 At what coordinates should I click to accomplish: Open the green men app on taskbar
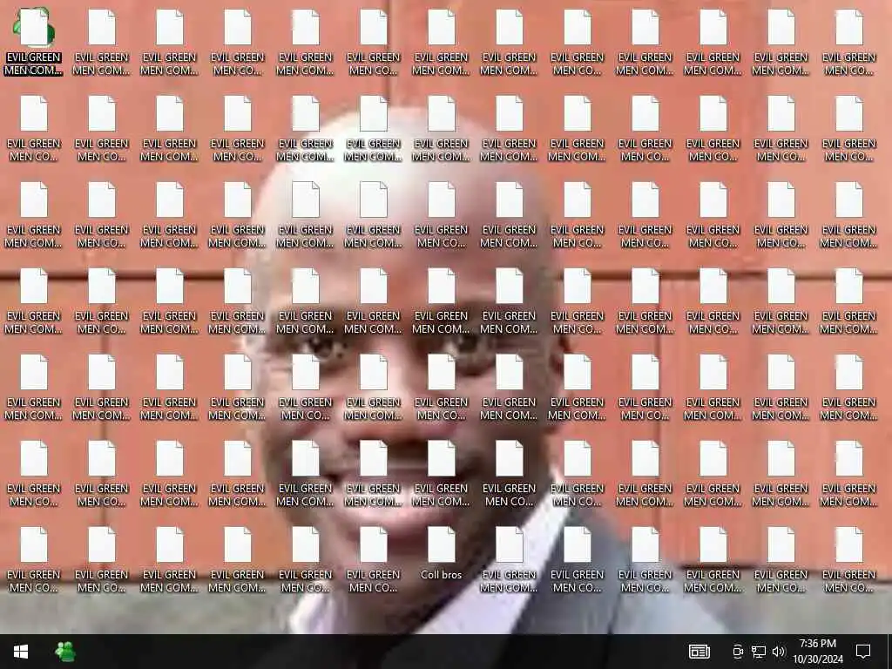[x=64, y=652]
